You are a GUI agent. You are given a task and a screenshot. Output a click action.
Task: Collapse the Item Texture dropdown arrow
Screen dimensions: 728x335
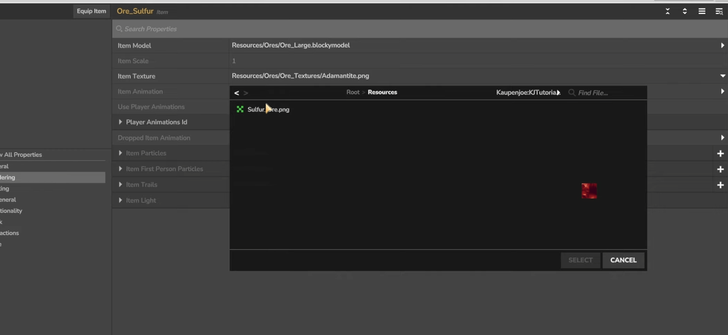pos(722,76)
